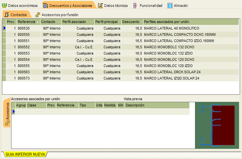Click MARCO LATERAL 40 MONOLITICO cell
This screenshot has height=159, width=242.
(x=191, y=28)
